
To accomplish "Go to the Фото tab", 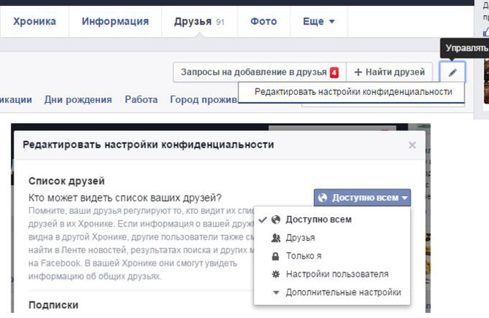I will pyautogui.click(x=263, y=22).
